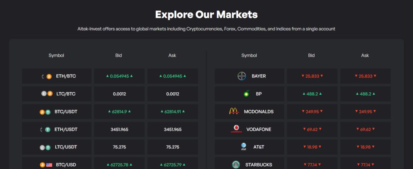Image resolution: width=413 pixels, height=169 pixels.
Task: Click the Bayer company logo icon
Action: tap(242, 76)
